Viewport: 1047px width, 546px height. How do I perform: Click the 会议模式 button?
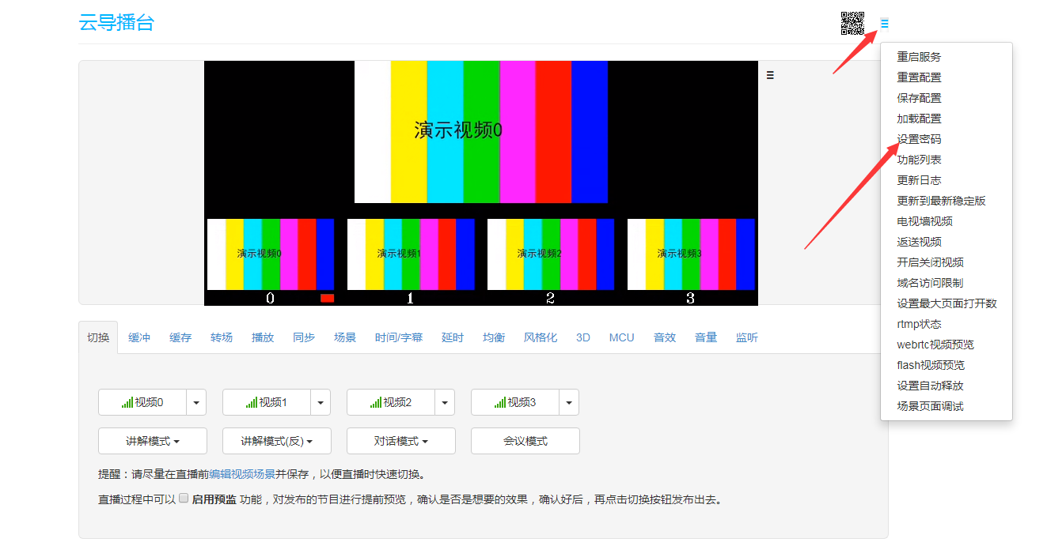point(525,441)
